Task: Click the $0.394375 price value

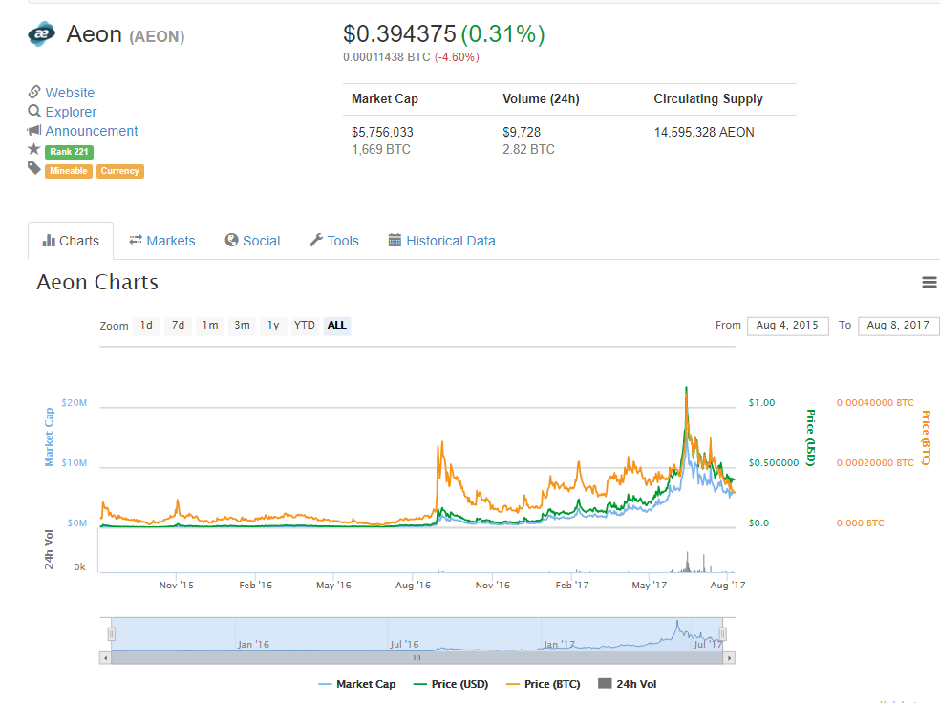Action: 399,34
